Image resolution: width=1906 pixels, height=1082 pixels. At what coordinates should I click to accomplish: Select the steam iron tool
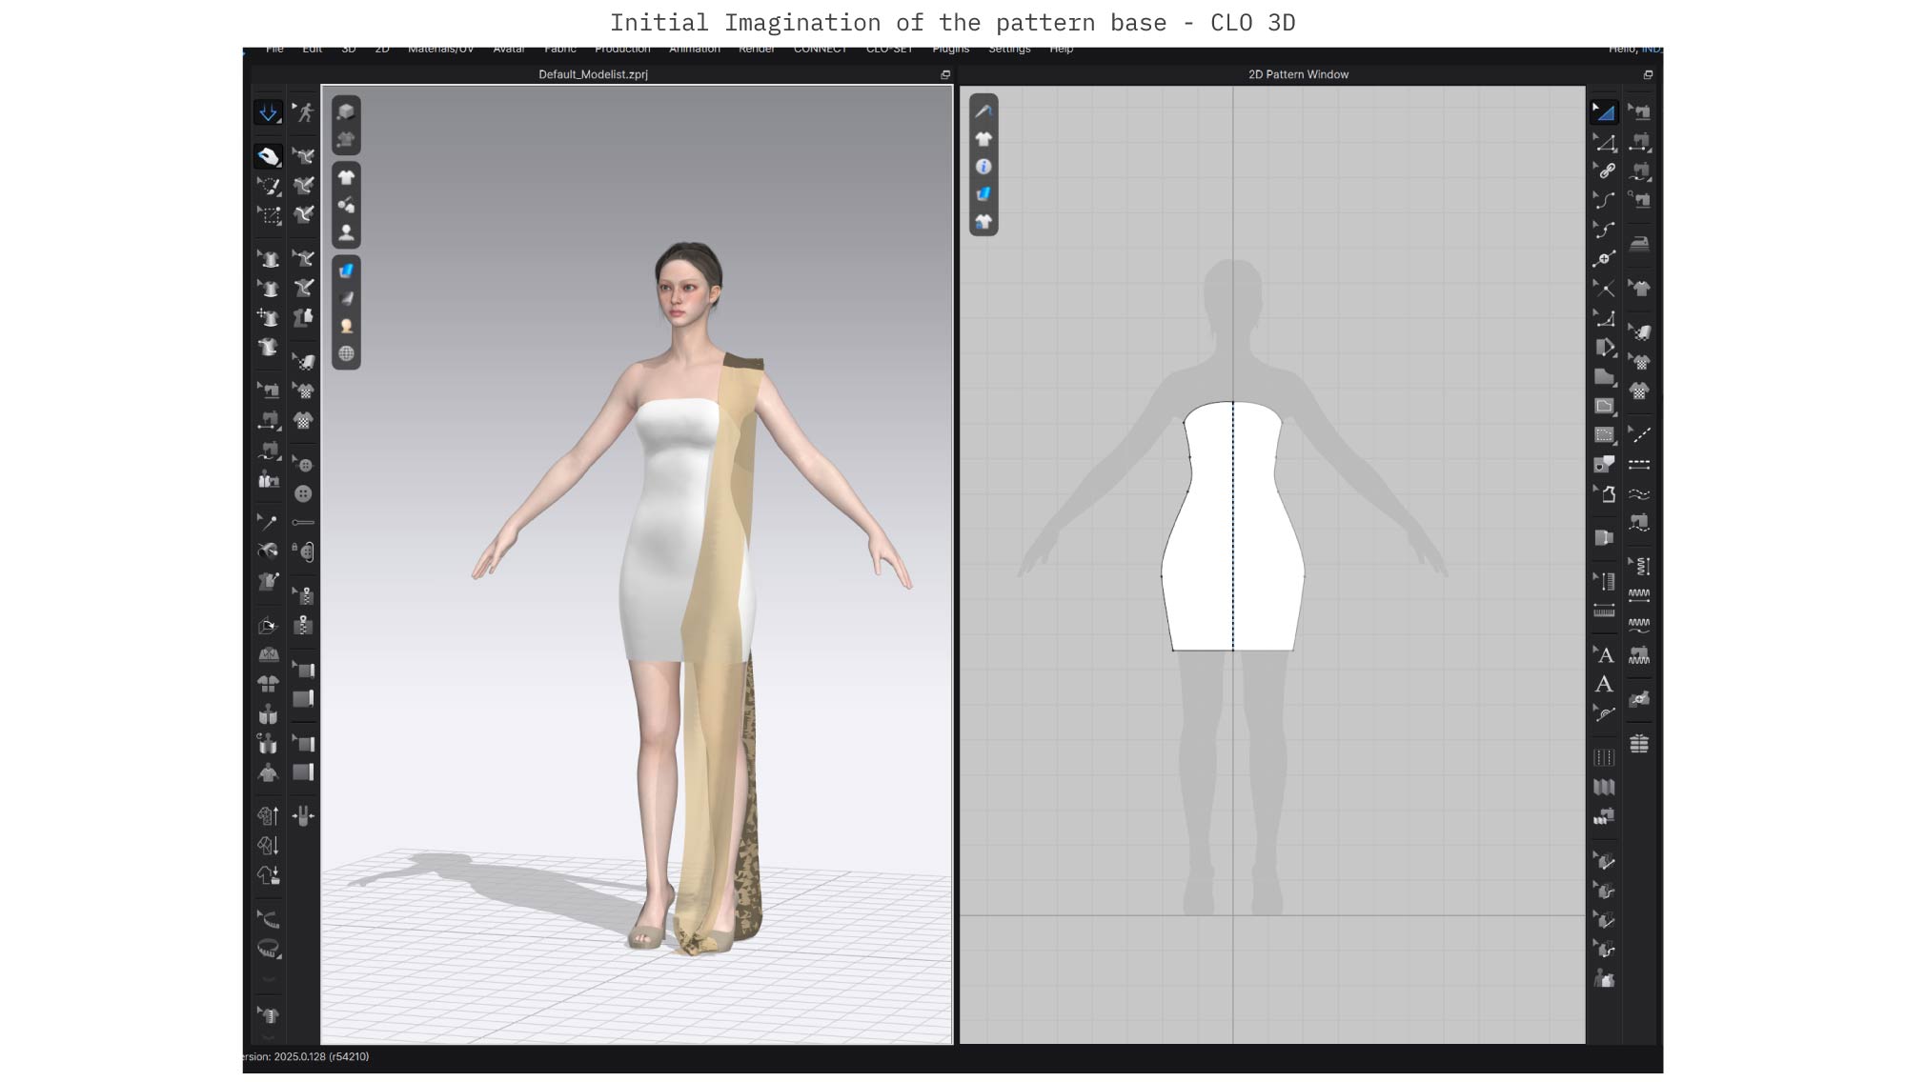pyautogui.click(x=1639, y=244)
